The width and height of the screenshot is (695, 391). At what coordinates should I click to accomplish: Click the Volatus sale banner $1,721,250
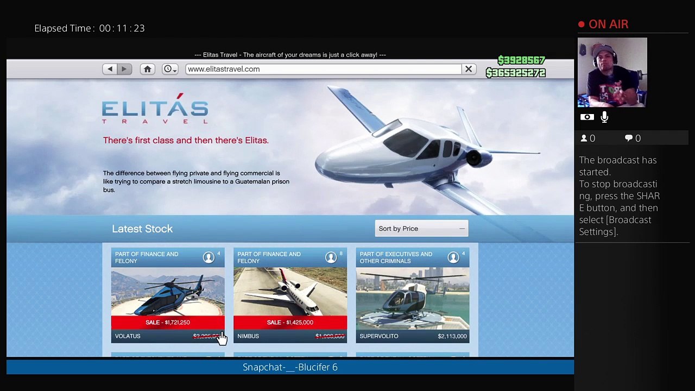click(x=168, y=323)
